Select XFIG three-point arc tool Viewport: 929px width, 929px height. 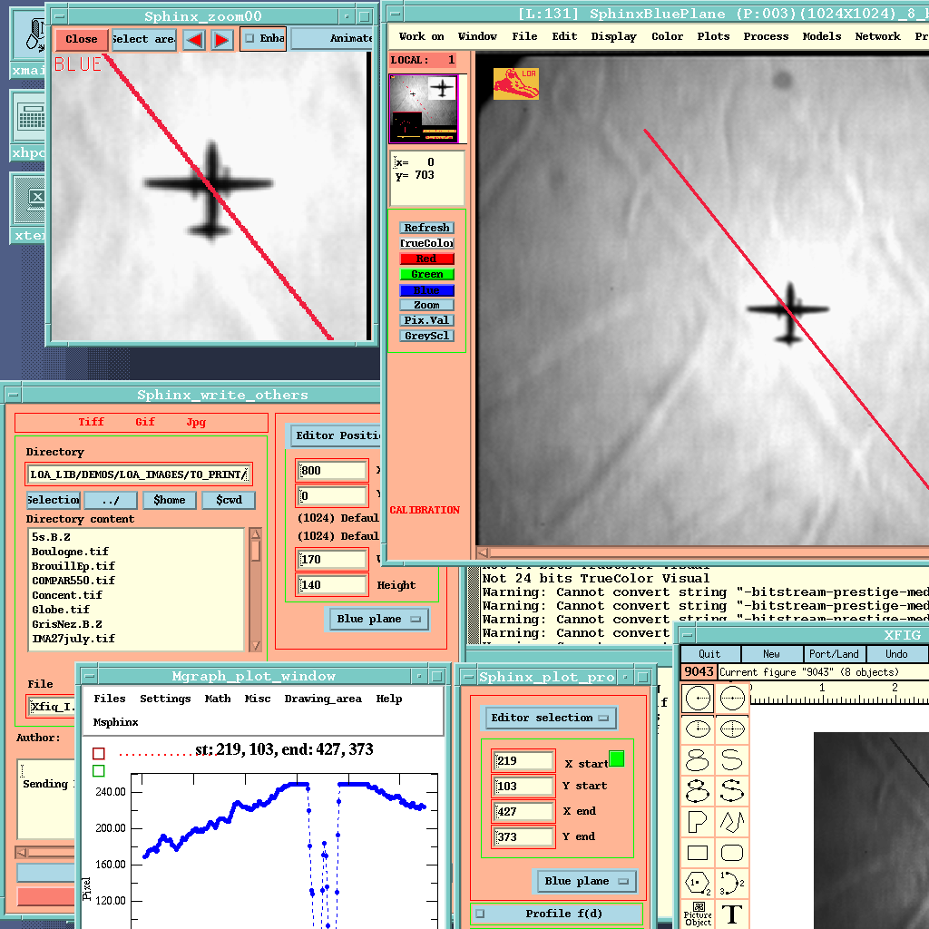coord(732,884)
